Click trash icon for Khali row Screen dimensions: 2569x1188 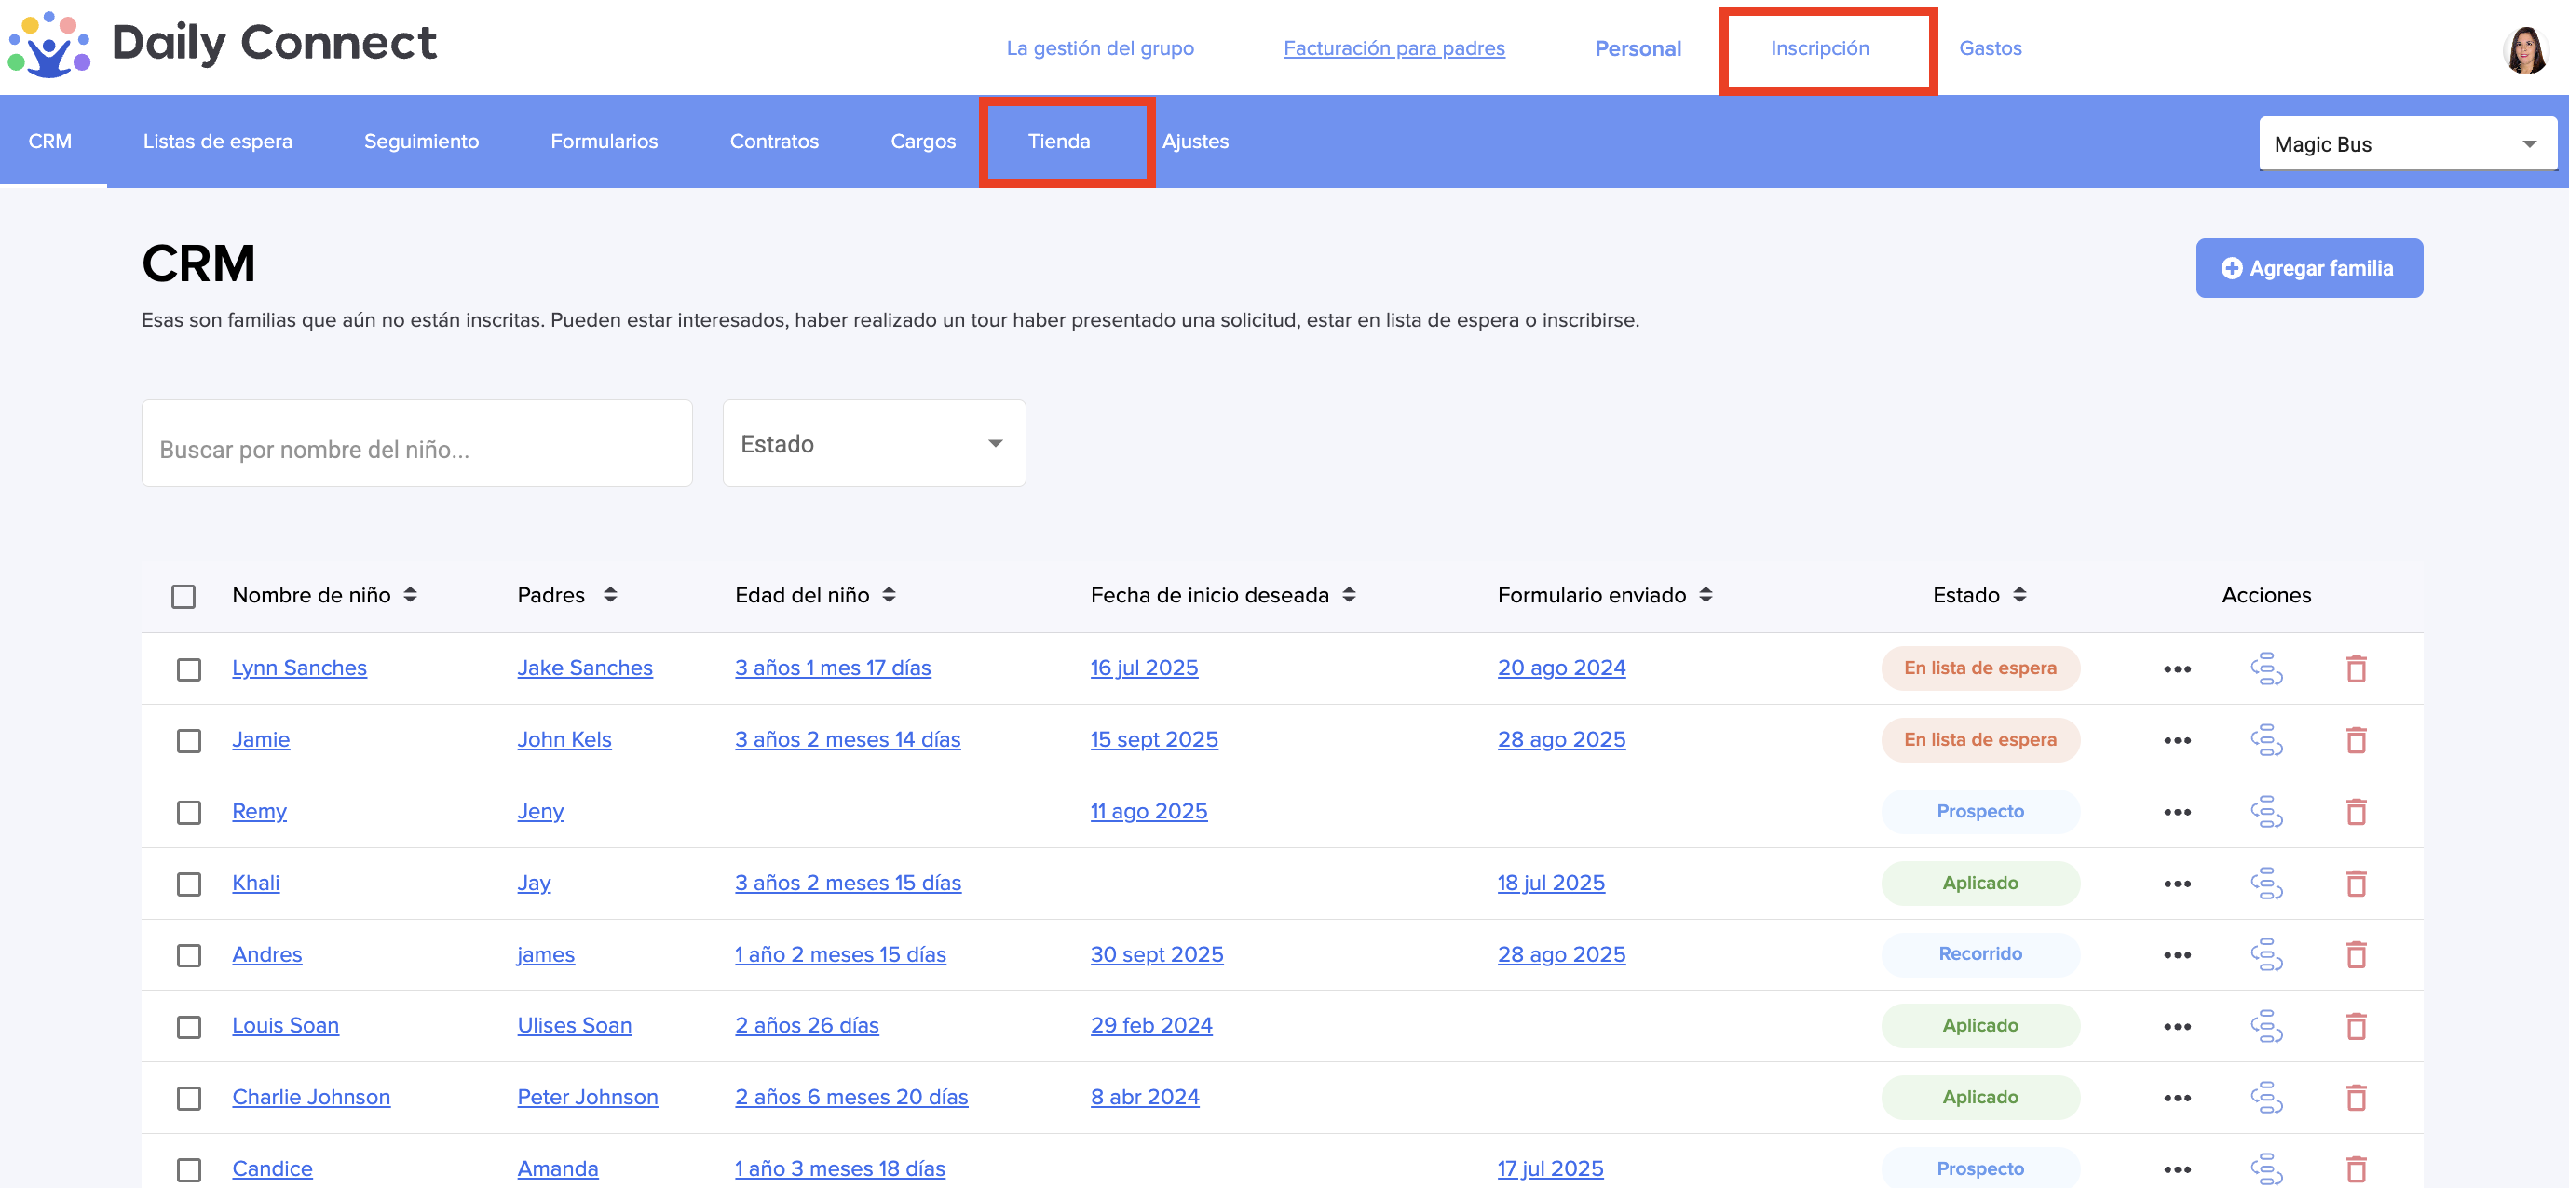coord(2356,883)
